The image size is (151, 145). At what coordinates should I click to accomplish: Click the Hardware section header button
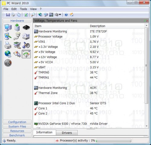pyautogui.click(x=17, y=20)
